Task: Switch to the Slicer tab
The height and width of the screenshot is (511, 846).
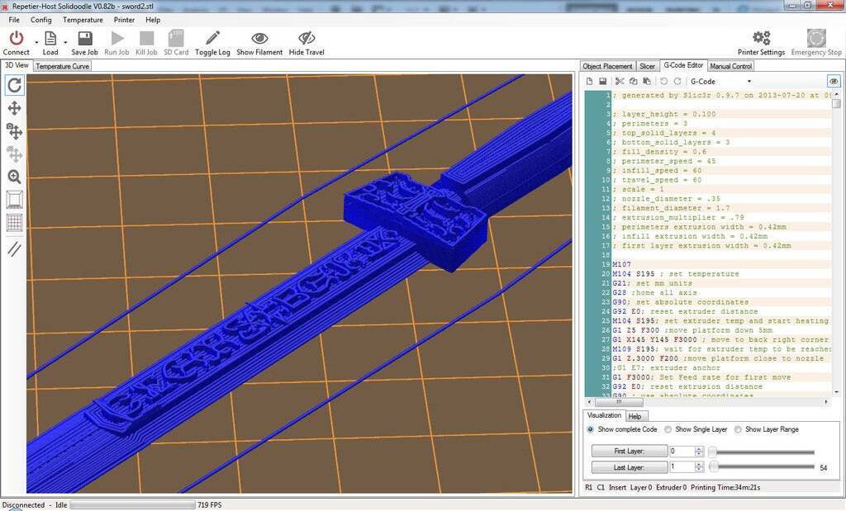Action: click(647, 66)
